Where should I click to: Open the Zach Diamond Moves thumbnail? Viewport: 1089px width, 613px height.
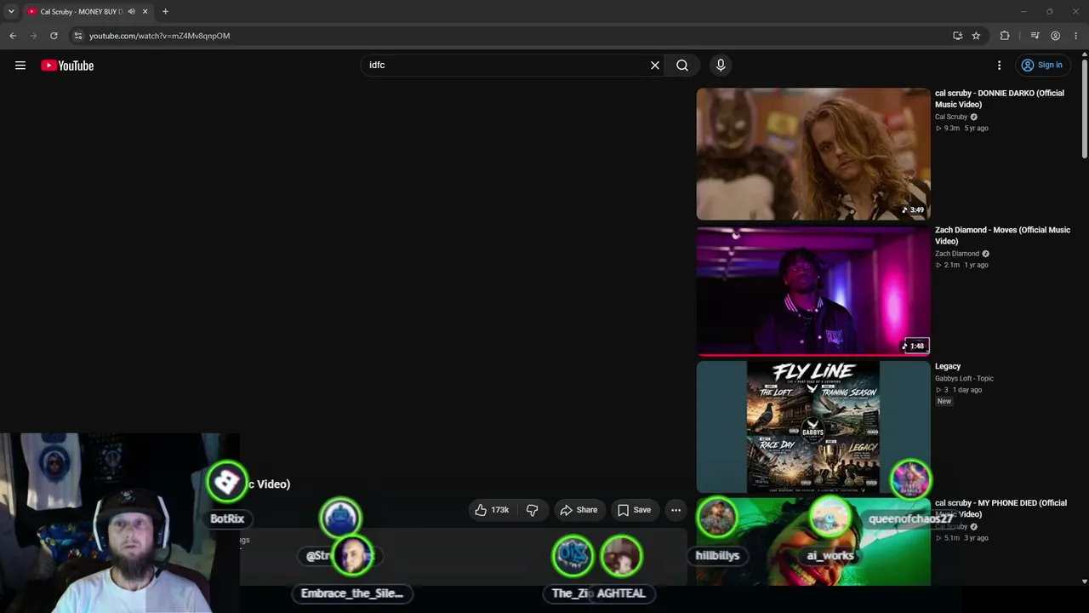813,290
